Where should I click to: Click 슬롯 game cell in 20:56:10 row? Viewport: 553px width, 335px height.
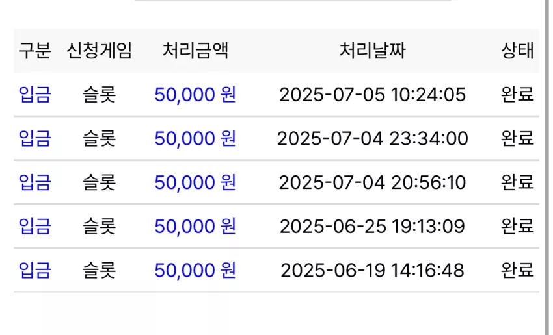click(x=99, y=182)
